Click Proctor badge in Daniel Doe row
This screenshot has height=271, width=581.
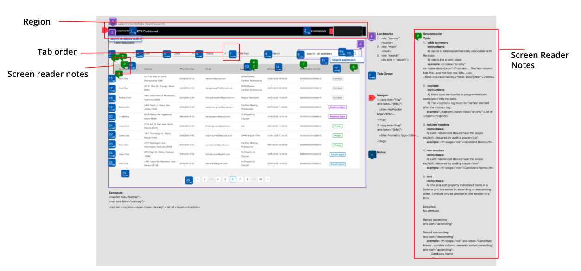[337, 135]
